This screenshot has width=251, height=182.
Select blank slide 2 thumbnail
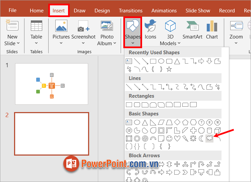point(52,134)
